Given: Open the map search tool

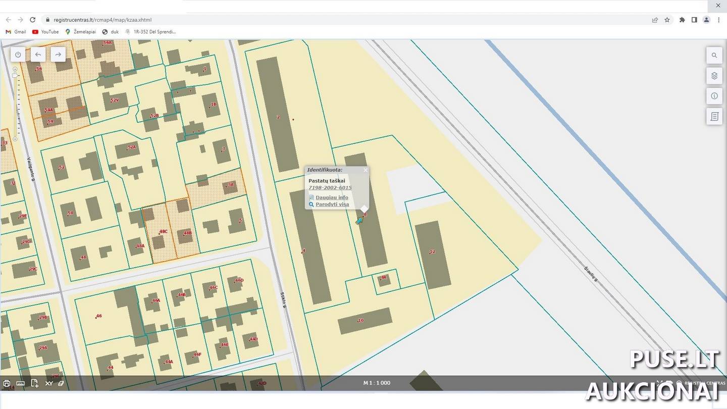Looking at the screenshot, I should (x=714, y=56).
